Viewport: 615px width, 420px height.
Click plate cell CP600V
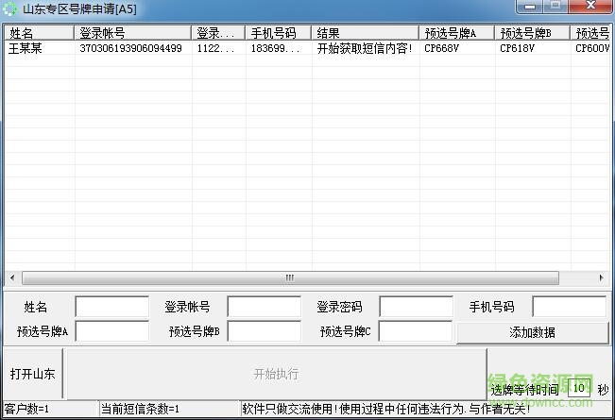click(592, 48)
